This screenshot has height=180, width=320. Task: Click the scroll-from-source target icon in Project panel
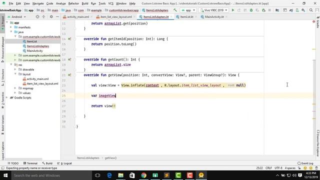click(37, 16)
